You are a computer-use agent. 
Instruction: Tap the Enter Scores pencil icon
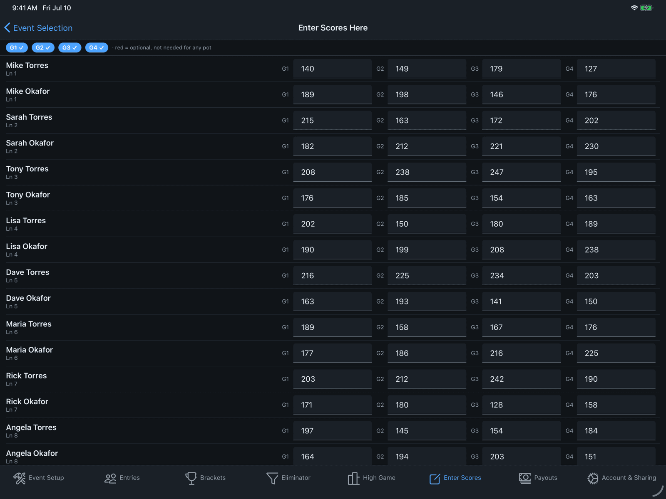(435, 479)
